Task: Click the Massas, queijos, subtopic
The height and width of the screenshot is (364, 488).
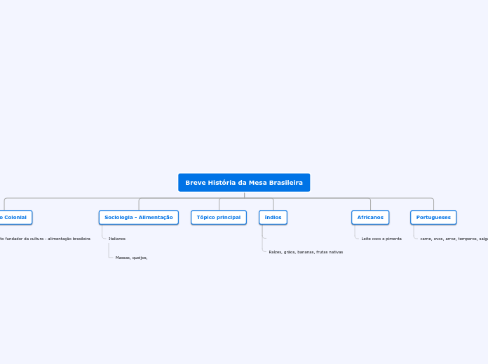Action: click(x=131, y=258)
